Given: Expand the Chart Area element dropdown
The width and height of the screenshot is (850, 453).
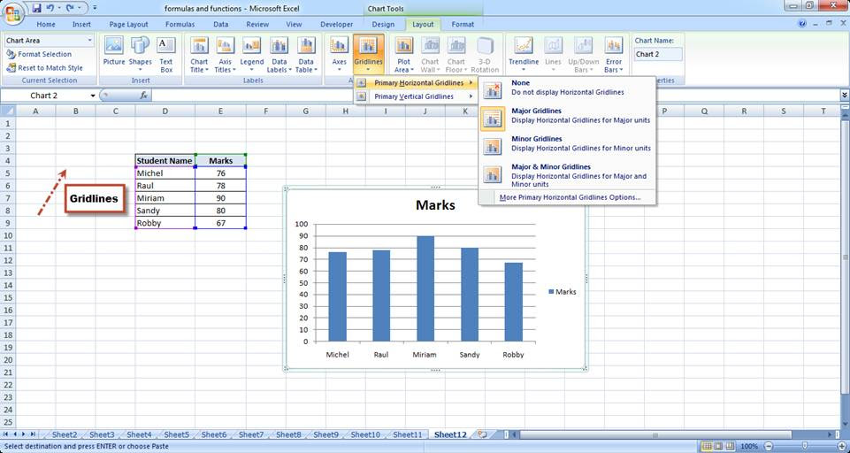Looking at the screenshot, I should 89,41.
